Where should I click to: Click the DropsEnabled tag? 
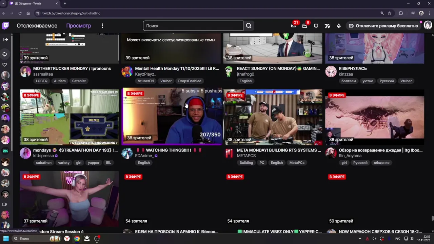pos(190,81)
